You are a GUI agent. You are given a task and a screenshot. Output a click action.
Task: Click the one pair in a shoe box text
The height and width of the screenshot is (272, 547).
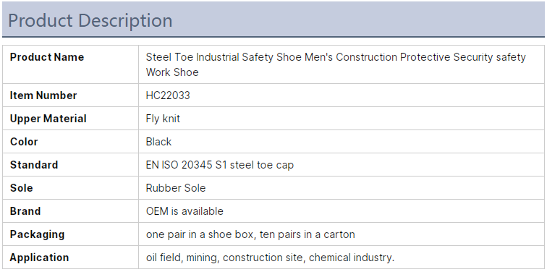[x=200, y=234]
